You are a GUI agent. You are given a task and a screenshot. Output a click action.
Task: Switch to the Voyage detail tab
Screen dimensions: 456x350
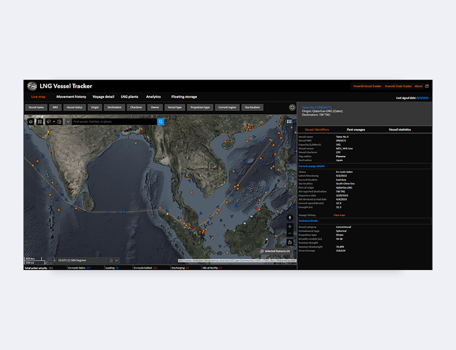(x=103, y=97)
